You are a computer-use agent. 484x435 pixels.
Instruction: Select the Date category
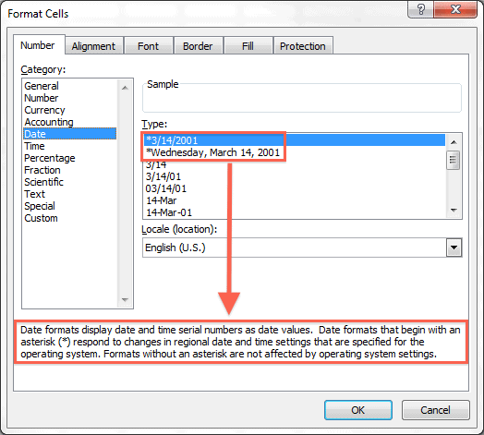click(x=70, y=134)
